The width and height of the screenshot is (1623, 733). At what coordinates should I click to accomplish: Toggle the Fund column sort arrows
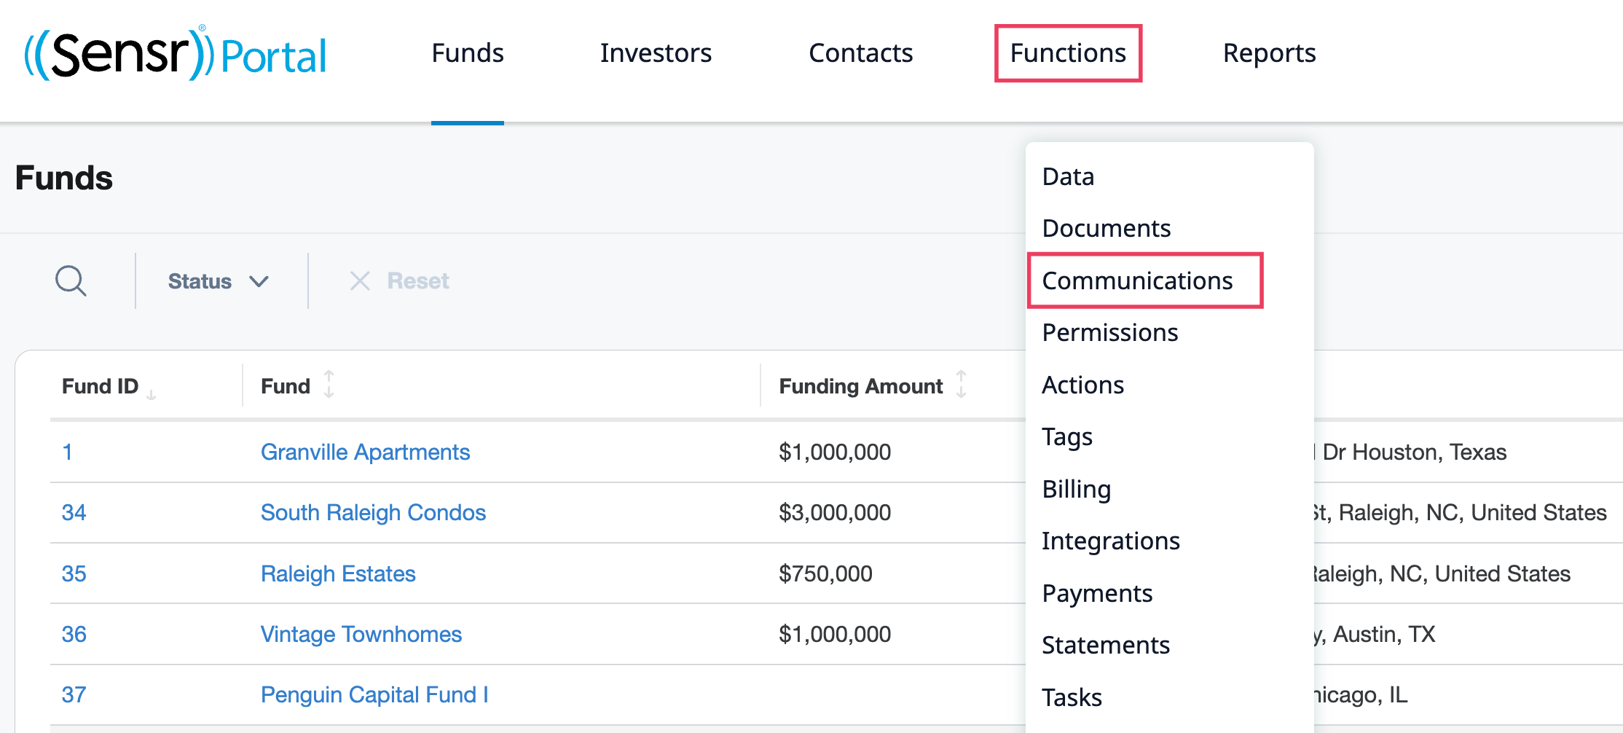(x=329, y=384)
